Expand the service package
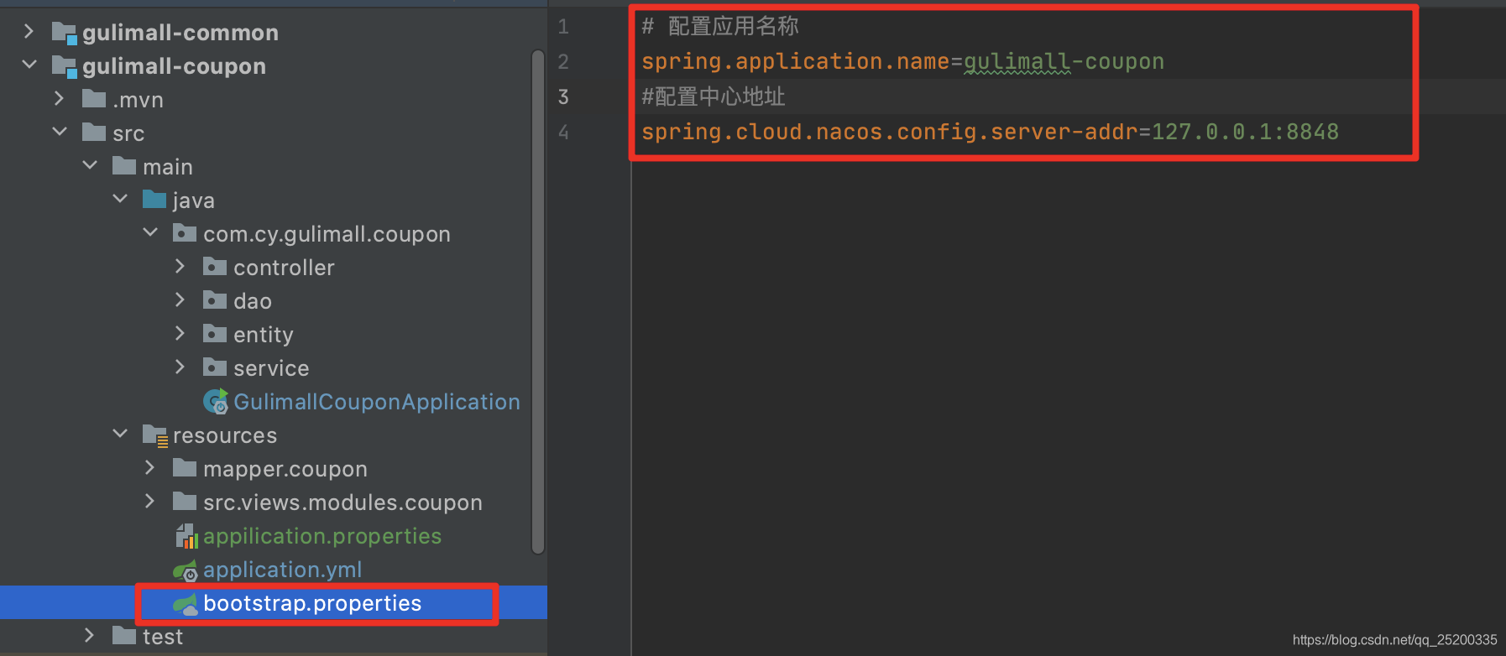 tap(180, 367)
